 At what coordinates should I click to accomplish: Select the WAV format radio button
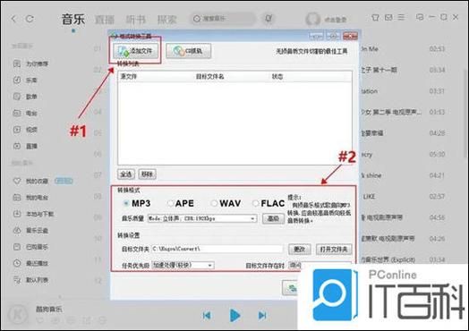pyautogui.click(x=214, y=203)
